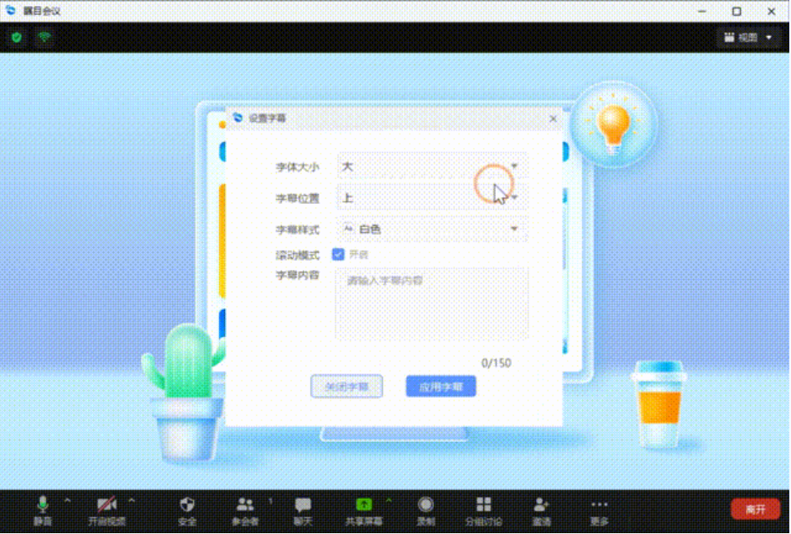Click the 应用字幕 button

tap(441, 386)
